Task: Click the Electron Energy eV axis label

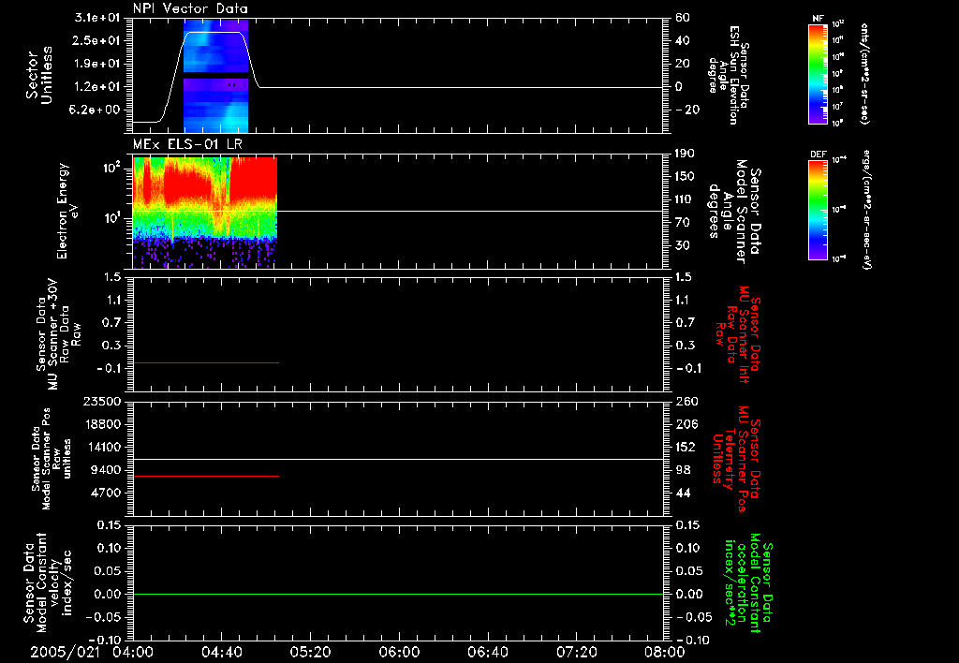Action: [68, 211]
